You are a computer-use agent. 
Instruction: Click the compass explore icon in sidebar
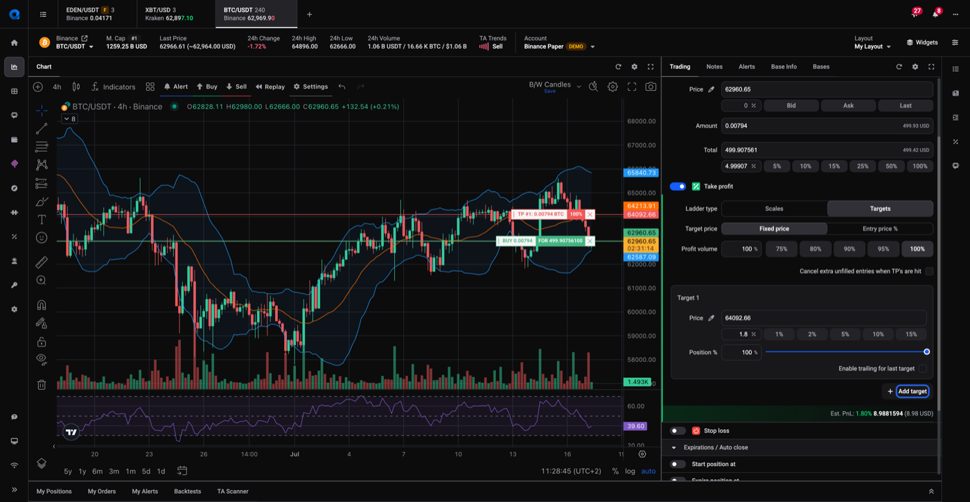coord(14,189)
